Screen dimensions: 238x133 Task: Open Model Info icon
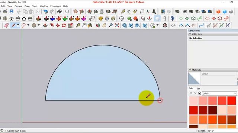pyautogui.click(x=67, y=11)
